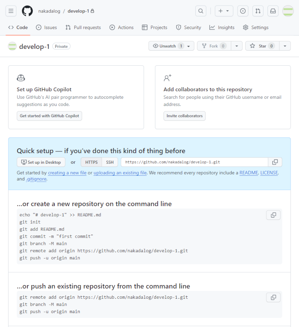Switch to the Actions tab
Image resolution: width=299 pixels, height=327 pixels.
click(x=122, y=27)
